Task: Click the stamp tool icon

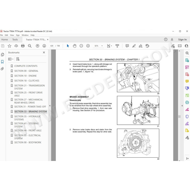Action: pyautogui.click(x=147, y=46)
